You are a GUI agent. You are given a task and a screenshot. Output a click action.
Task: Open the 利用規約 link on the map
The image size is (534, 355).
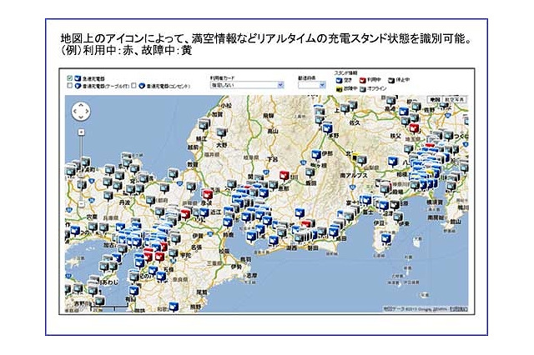click(459, 309)
